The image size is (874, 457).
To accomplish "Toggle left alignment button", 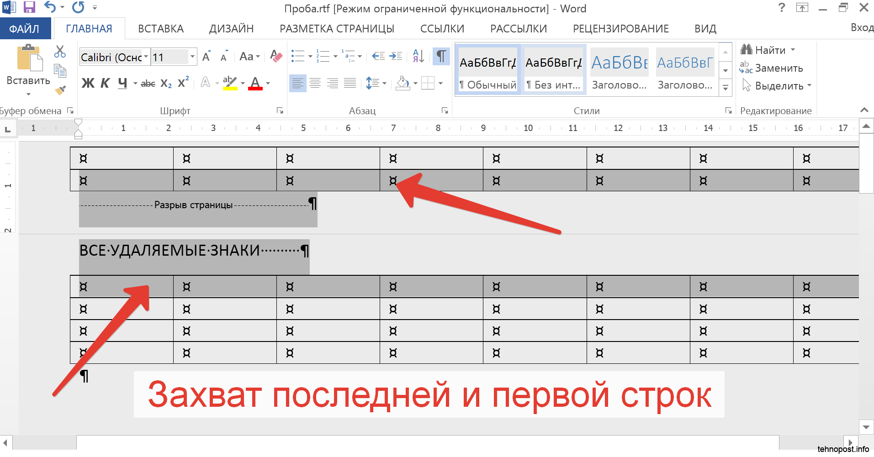I will click(298, 83).
